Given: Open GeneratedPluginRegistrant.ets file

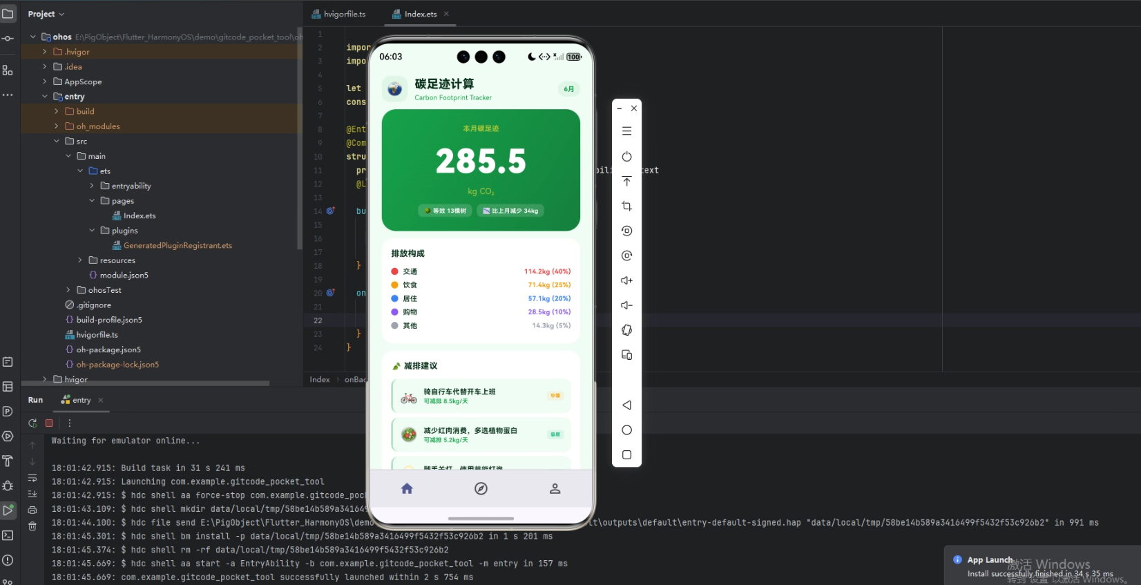Looking at the screenshot, I should pyautogui.click(x=172, y=245).
